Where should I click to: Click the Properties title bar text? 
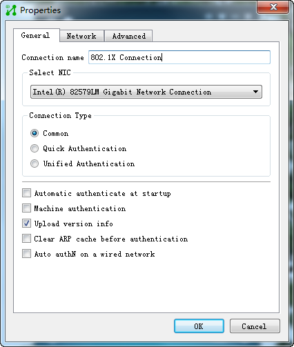(x=41, y=10)
